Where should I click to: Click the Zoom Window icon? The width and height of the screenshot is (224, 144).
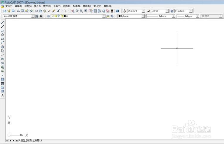click(81, 11)
